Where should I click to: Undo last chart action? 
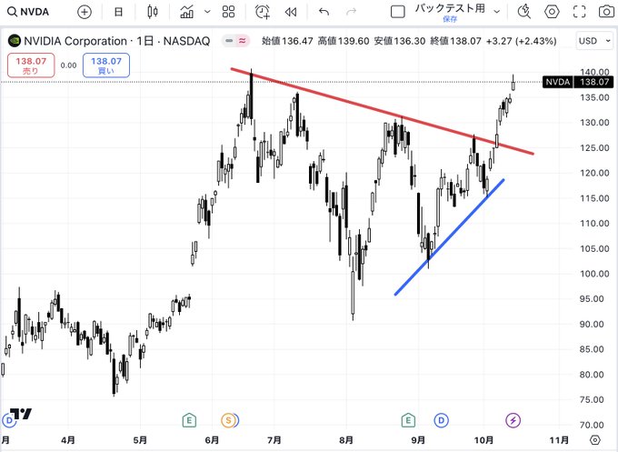tap(324, 12)
